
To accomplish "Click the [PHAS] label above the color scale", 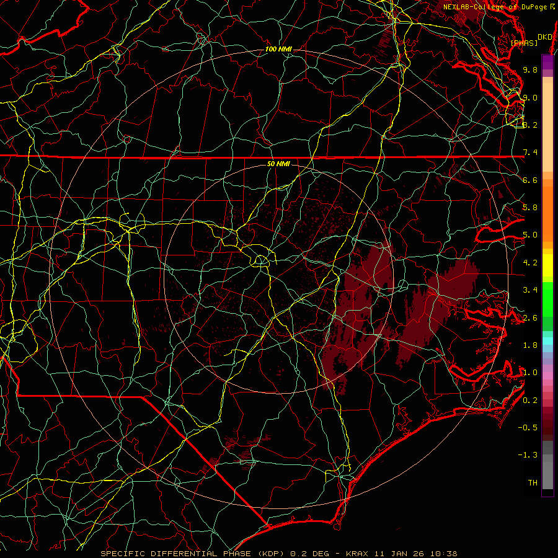I will (524, 43).
